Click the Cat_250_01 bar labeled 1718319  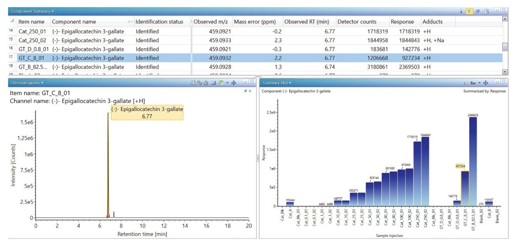pyautogui.click(x=417, y=174)
